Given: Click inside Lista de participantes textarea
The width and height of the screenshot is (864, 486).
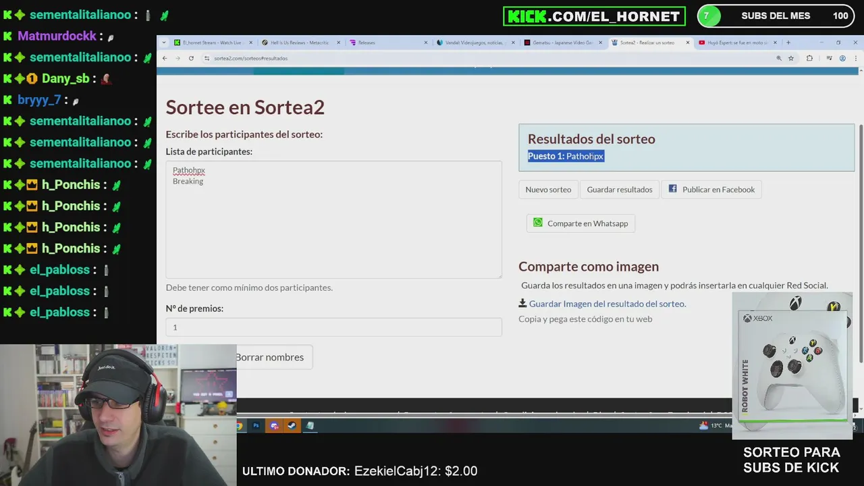Looking at the screenshot, I should coord(333,219).
